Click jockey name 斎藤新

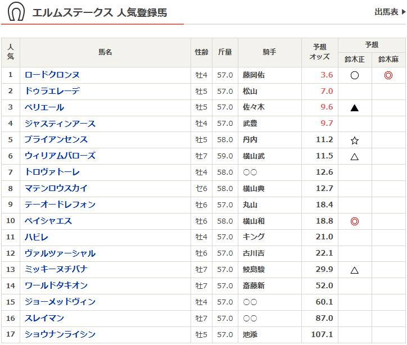point(254,285)
